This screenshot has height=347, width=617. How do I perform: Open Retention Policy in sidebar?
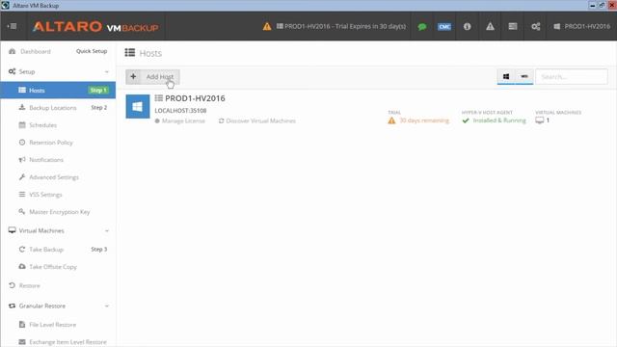[x=51, y=143]
